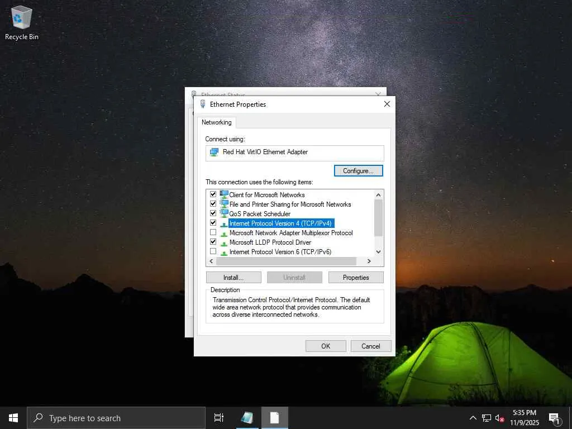The height and width of the screenshot is (429, 572).
Task: Click the horizontal scroll right arrow
Action: pos(369,261)
